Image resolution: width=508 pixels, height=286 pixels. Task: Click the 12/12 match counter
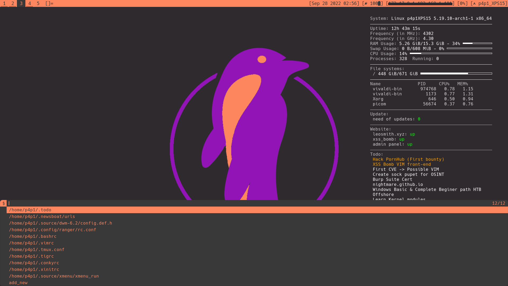click(498, 203)
